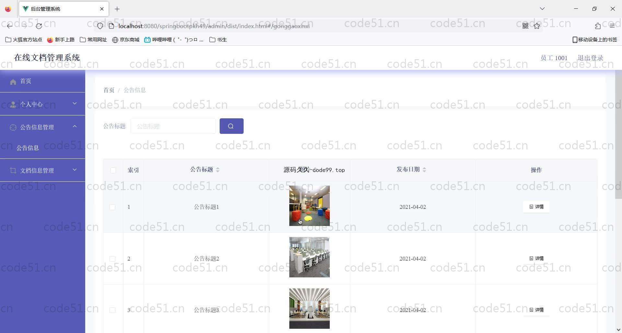The width and height of the screenshot is (622, 333).
Task: Click the shield tracking protection icon
Action: click(100, 26)
